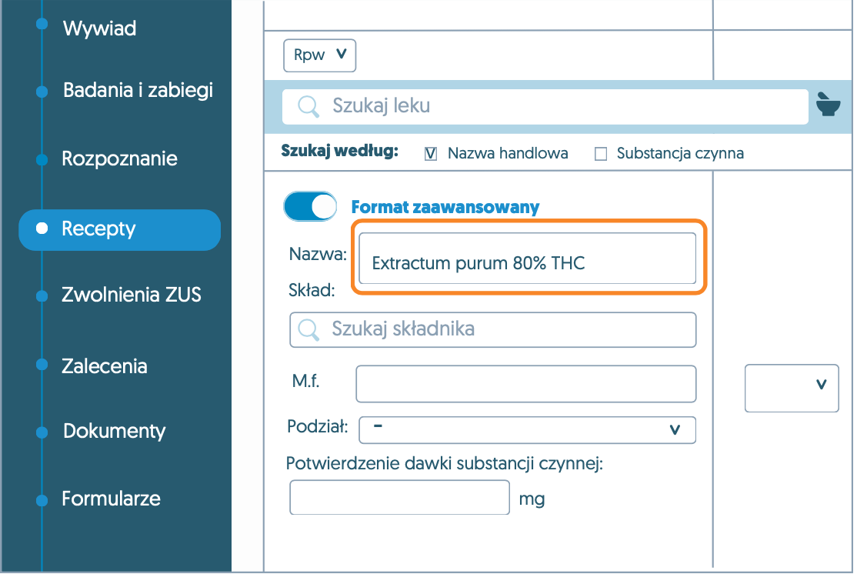Click the dose confirmation mg field
This screenshot has width=857, height=574.
tap(399, 498)
